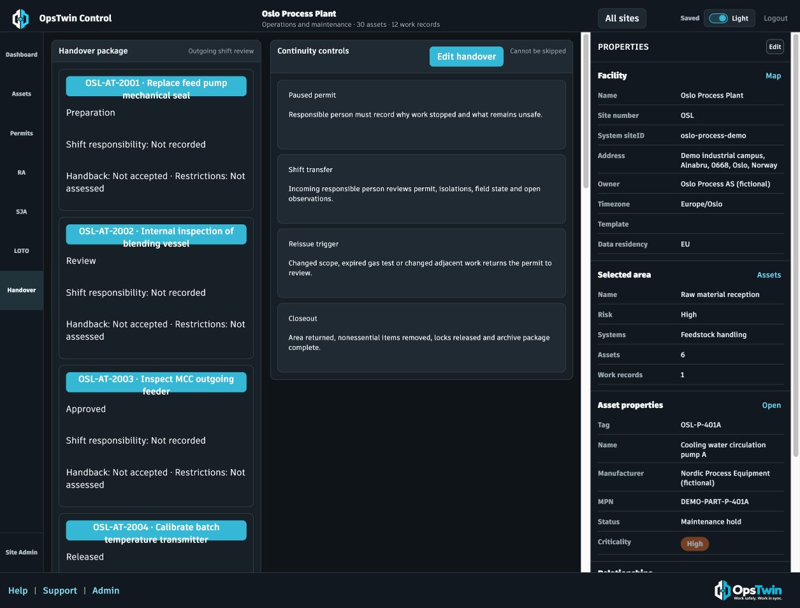Go to Assets in the sidebar
The height and width of the screenshot is (608, 800).
(22, 94)
